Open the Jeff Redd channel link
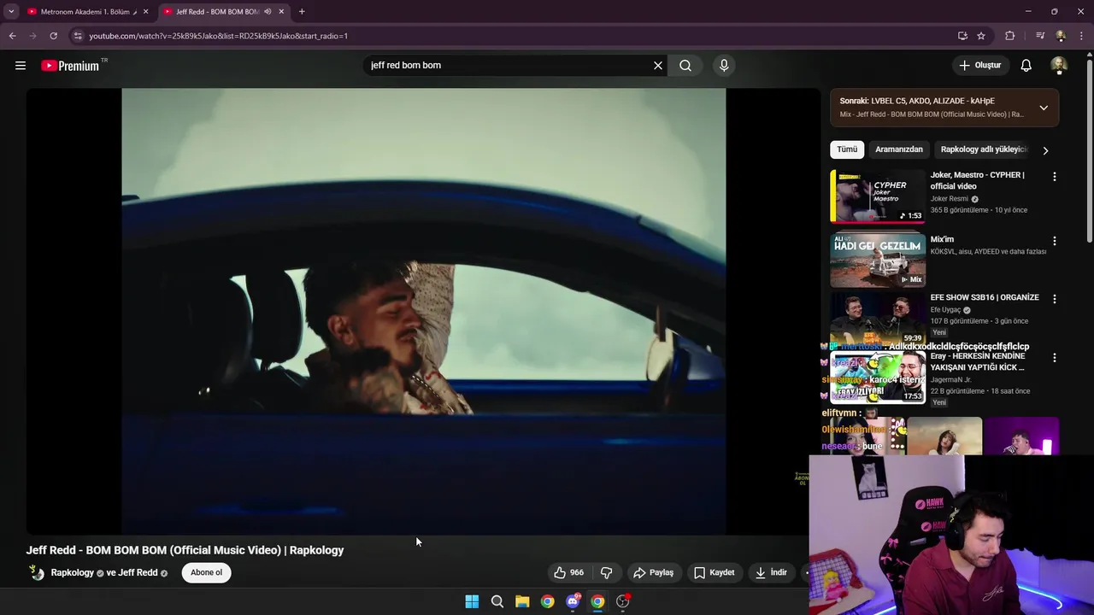 click(x=138, y=572)
